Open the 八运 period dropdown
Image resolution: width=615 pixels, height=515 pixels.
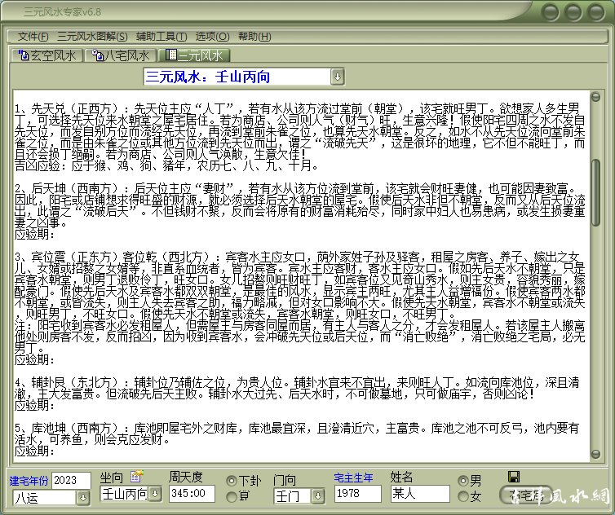coord(82,496)
